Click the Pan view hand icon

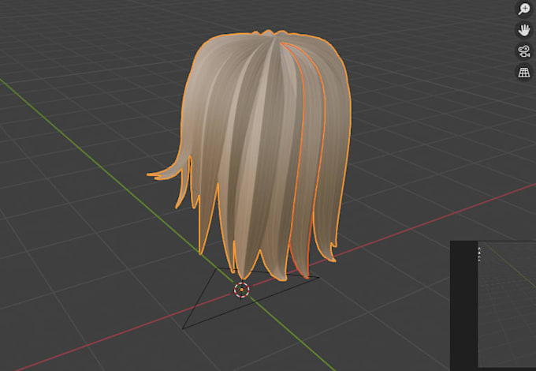(523, 30)
